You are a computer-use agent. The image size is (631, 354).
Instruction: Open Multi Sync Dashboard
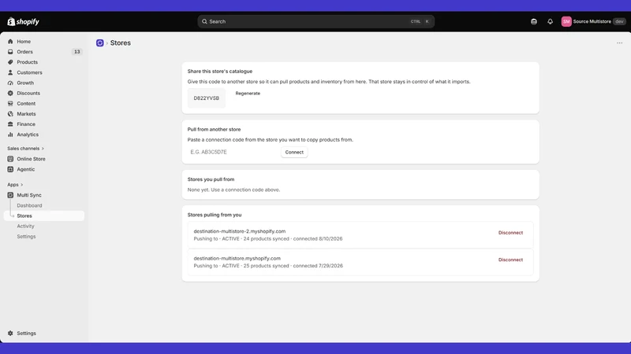29,205
